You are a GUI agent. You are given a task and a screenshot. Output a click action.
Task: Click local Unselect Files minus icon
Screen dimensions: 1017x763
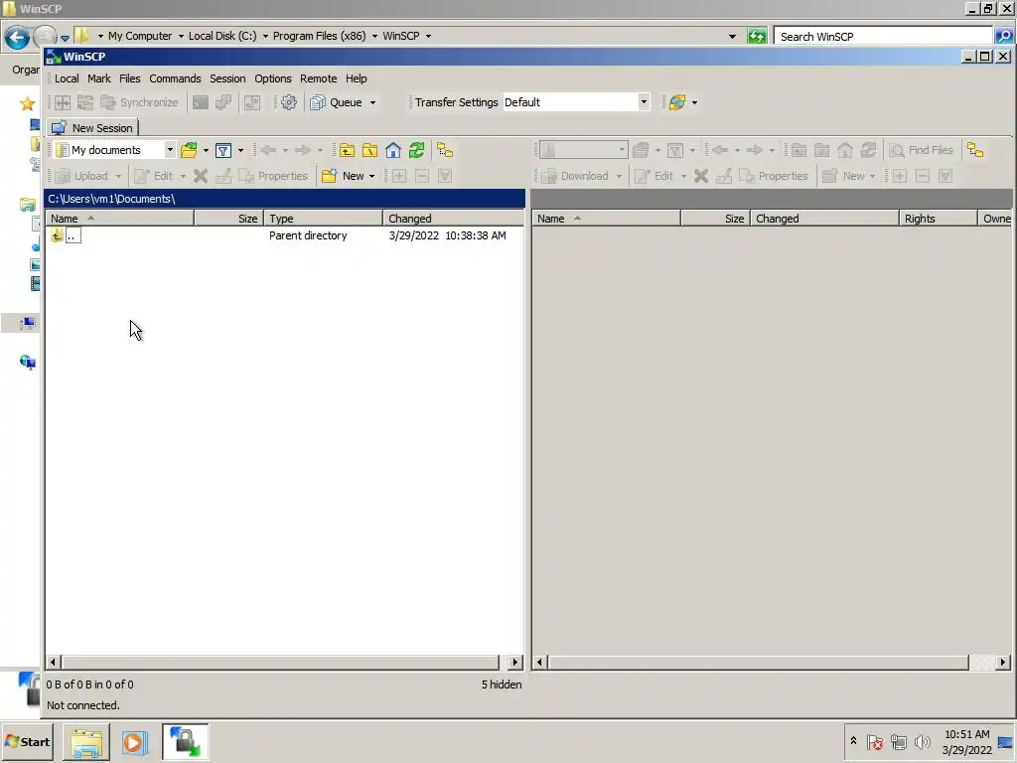(421, 176)
